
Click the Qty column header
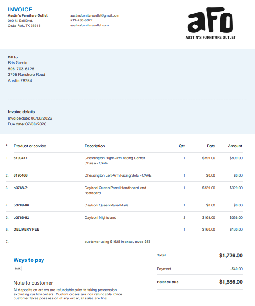(182, 146)
